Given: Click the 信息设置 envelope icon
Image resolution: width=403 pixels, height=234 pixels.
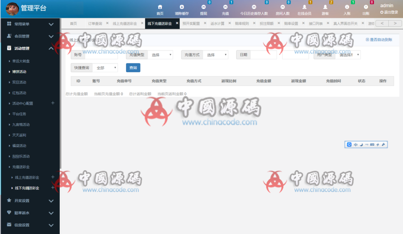Looking at the screenshot, I should pos(9,225).
